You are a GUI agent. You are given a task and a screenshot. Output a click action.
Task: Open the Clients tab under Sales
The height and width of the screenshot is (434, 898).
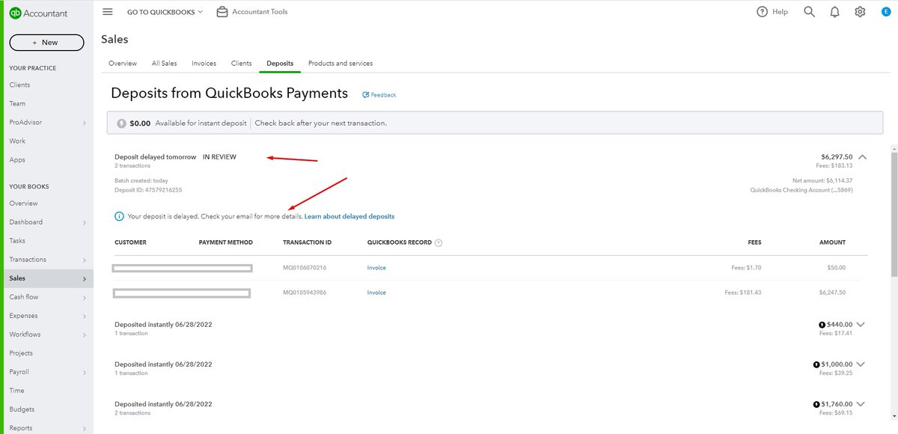tap(242, 64)
